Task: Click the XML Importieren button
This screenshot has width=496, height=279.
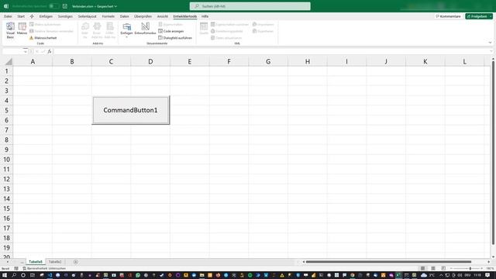Action: coord(263,24)
